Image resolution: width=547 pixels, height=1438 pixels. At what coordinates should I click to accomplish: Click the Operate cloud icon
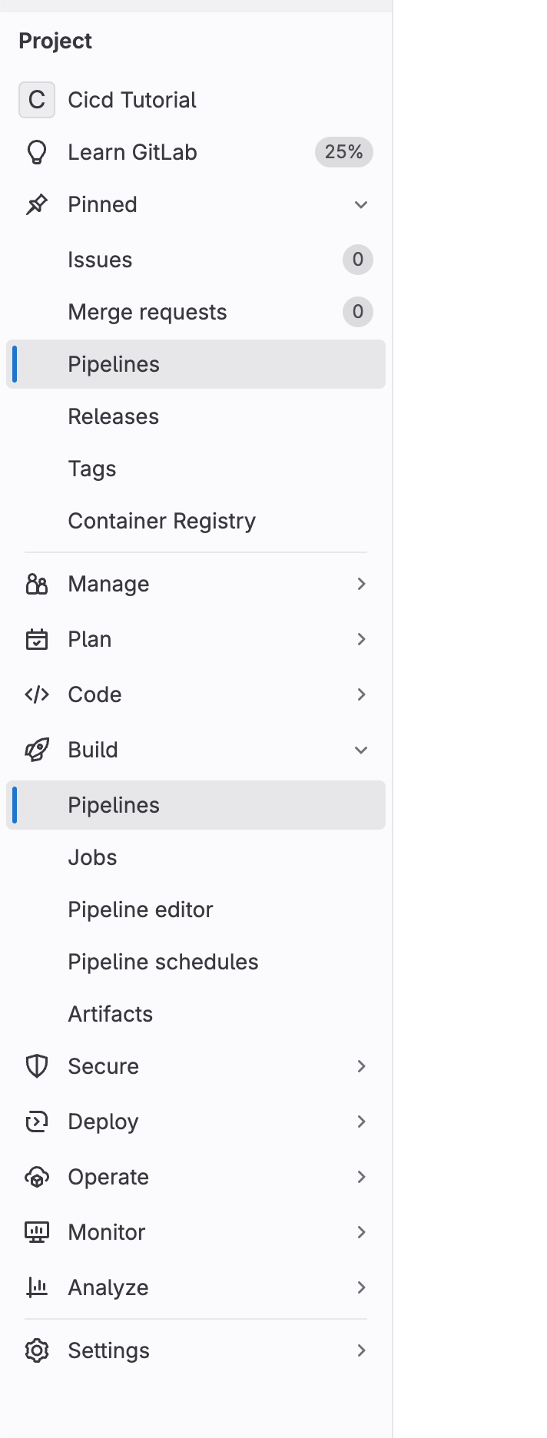click(x=36, y=1176)
